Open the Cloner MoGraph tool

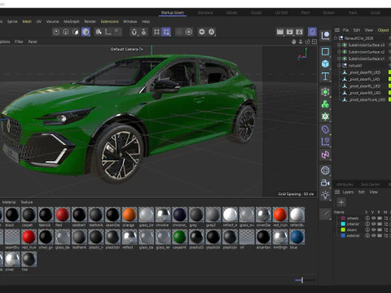325,104
